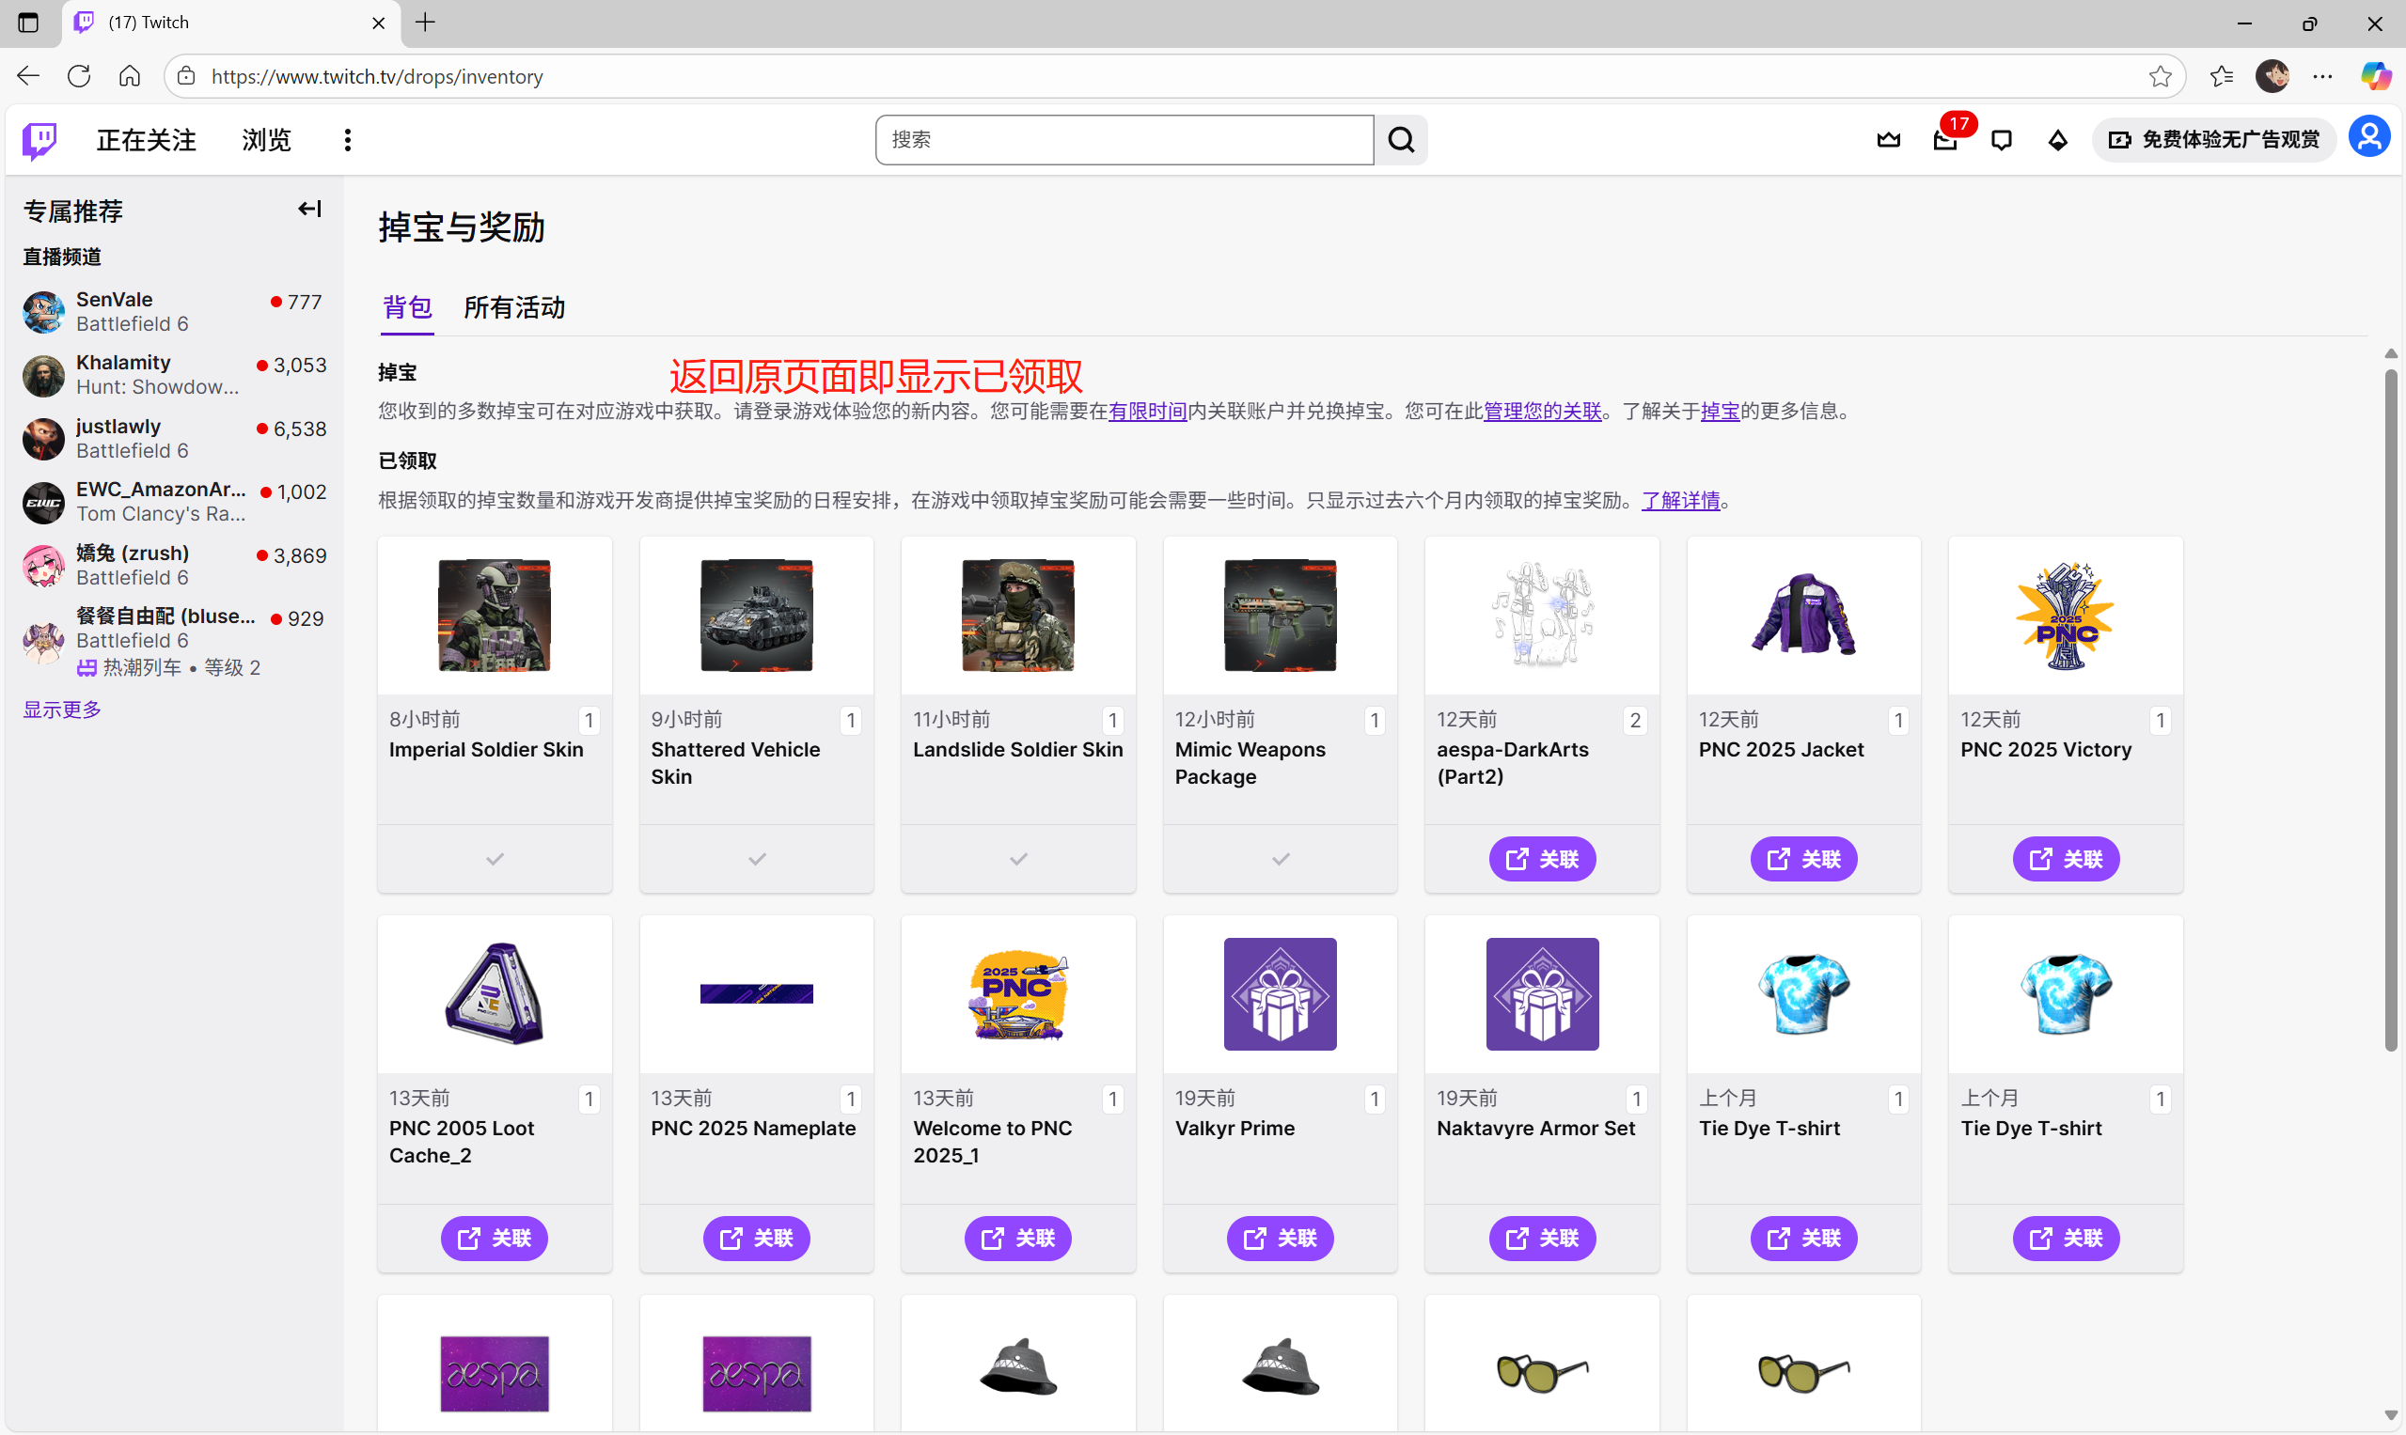The image size is (2406, 1435).
Task: Open the three-dot more menu in Twitch nav
Action: tap(347, 140)
